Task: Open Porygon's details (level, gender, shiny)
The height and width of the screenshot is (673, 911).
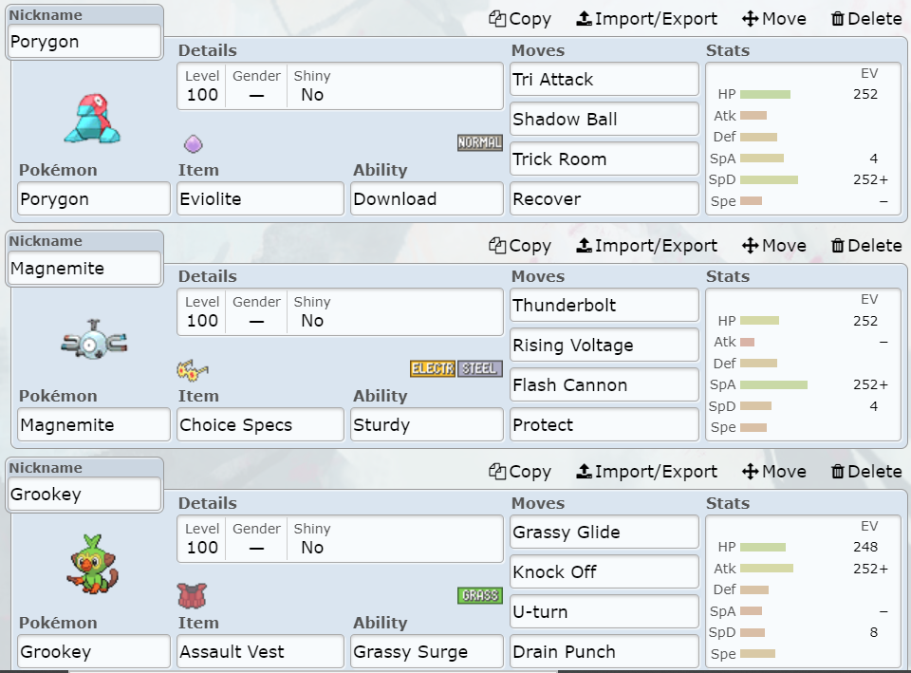Action: (x=340, y=86)
